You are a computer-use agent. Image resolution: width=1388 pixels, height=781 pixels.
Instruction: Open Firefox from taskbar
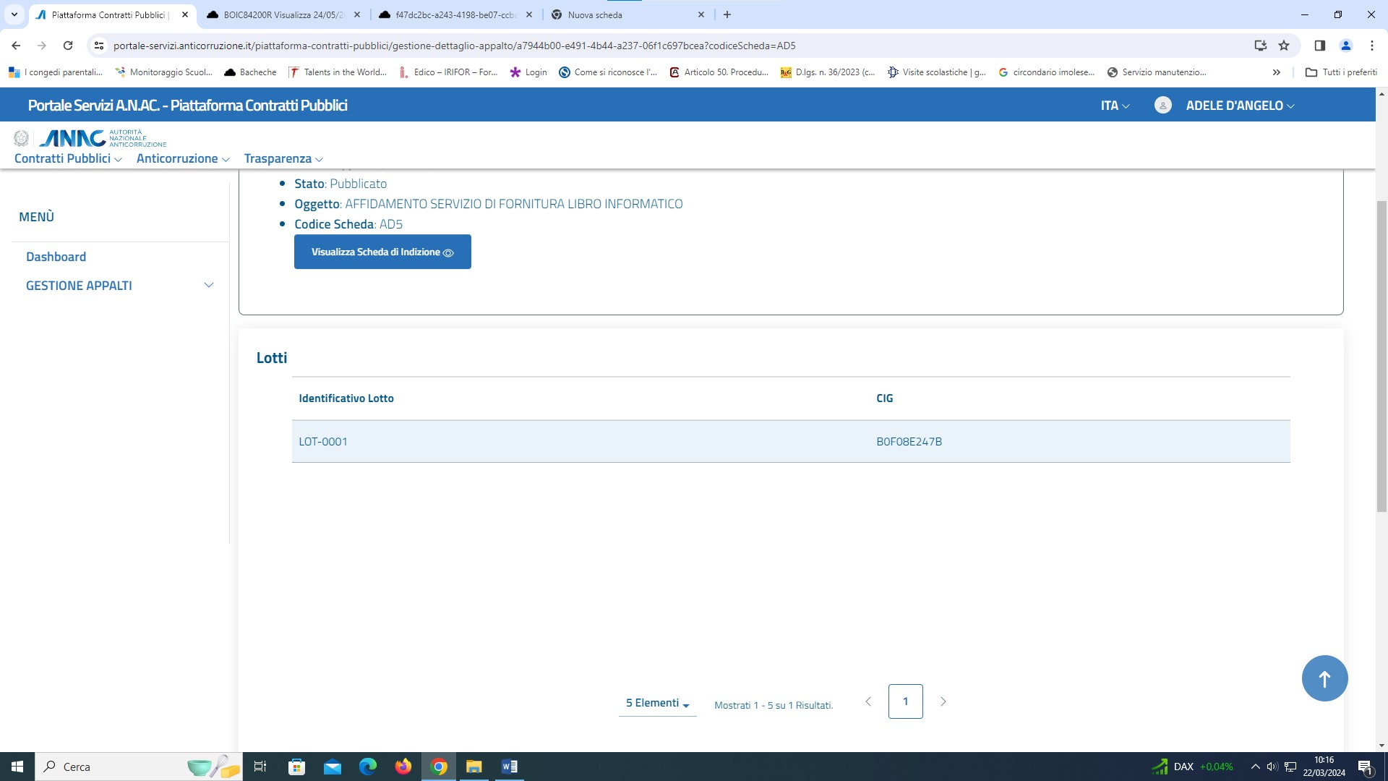click(x=403, y=767)
